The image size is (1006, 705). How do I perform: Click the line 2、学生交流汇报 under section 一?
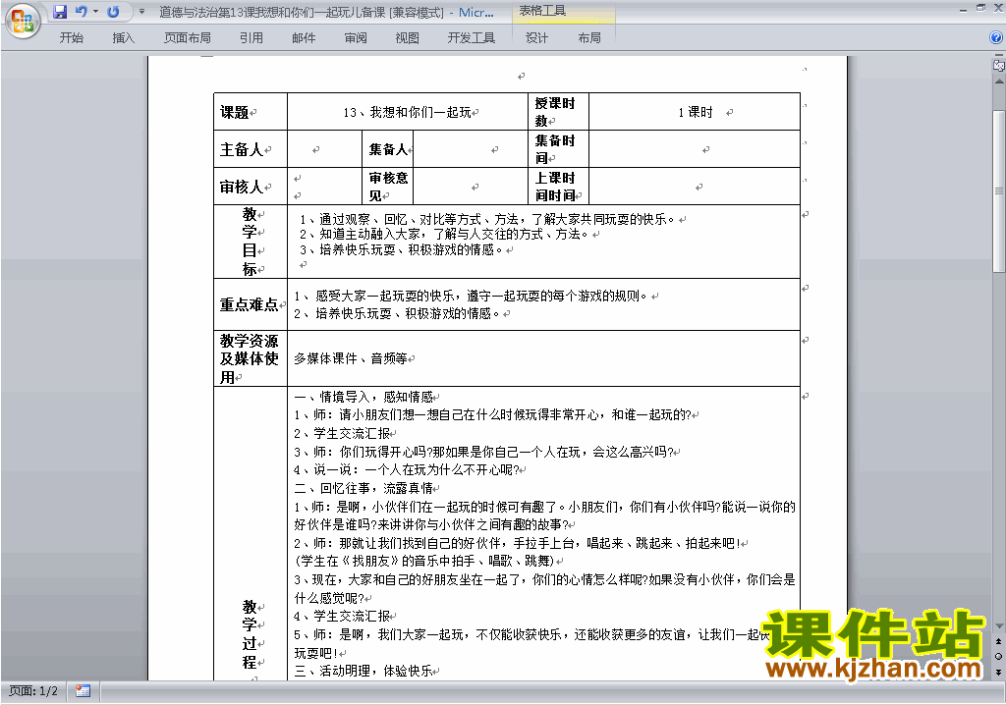point(341,434)
